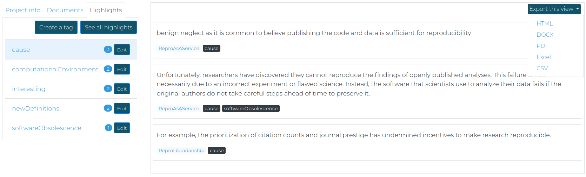The width and height of the screenshot is (586, 177).
Task: Click See all highlights button
Action: click(x=109, y=27)
